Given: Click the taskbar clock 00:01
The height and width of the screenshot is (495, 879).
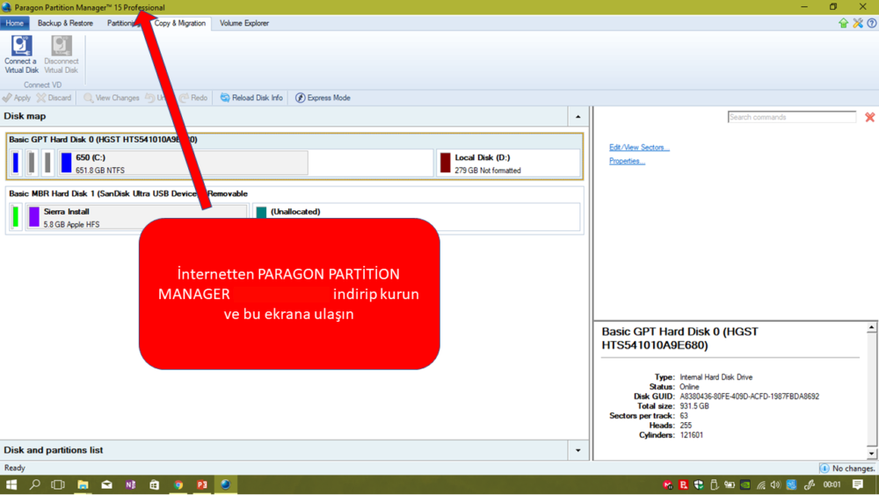Looking at the screenshot, I should [x=832, y=485].
